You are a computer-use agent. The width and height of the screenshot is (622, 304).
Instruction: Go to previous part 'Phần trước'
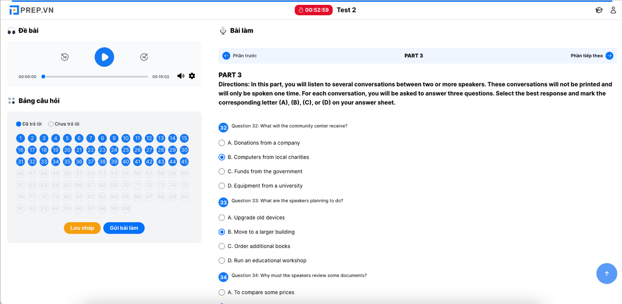240,56
